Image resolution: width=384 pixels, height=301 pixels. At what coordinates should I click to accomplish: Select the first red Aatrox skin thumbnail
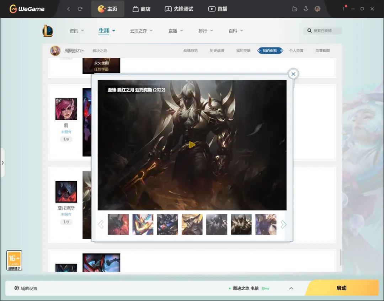click(x=118, y=224)
